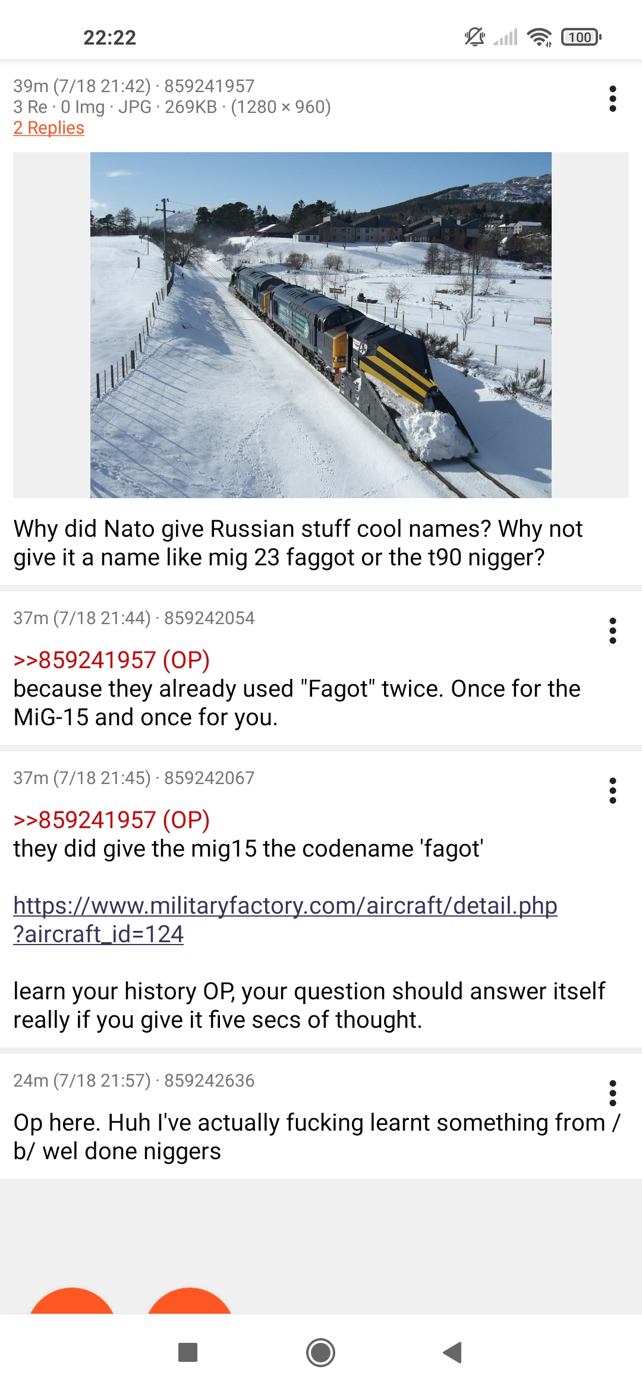The height and width of the screenshot is (1391, 642).
Task: Open three-dot menu for post 859242054
Action: click(613, 631)
